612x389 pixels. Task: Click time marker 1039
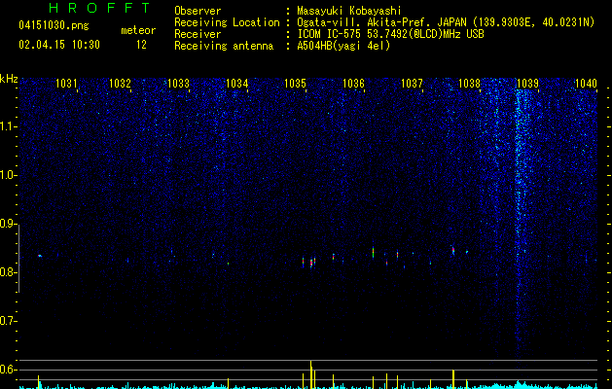527,84
